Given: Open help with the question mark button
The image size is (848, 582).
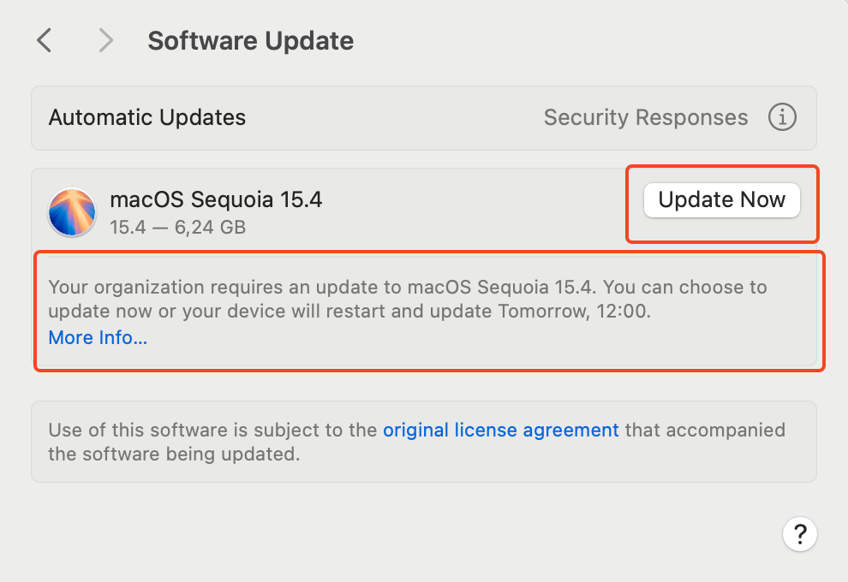Looking at the screenshot, I should click(799, 535).
